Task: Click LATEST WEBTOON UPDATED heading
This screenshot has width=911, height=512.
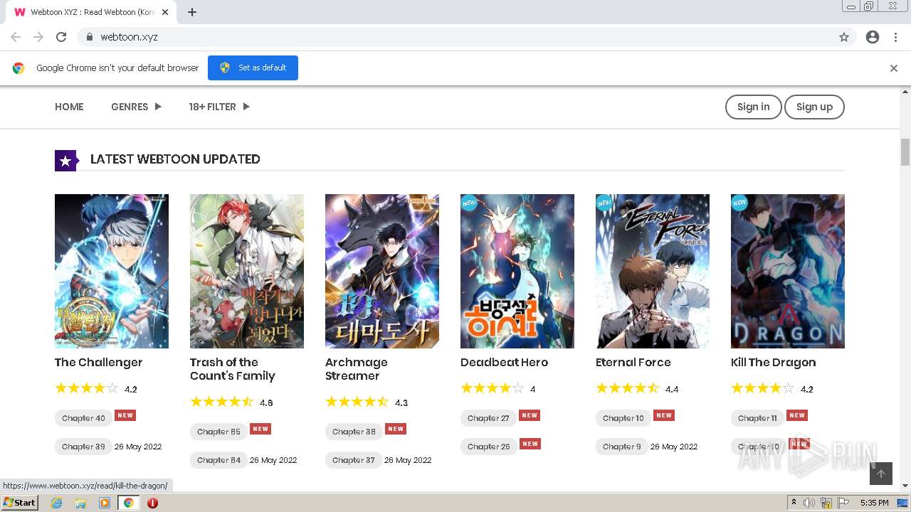Action: tap(175, 159)
